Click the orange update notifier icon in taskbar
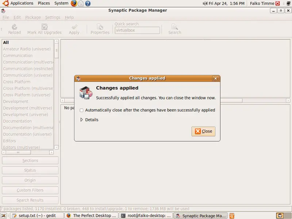 232,216
